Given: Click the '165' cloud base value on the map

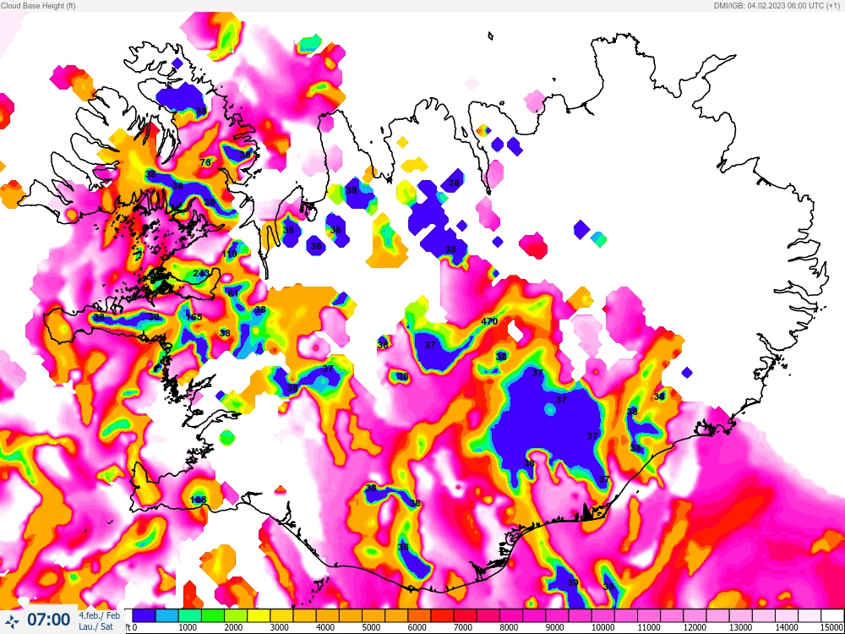Looking at the screenshot, I should pyautogui.click(x=194, y=317).
